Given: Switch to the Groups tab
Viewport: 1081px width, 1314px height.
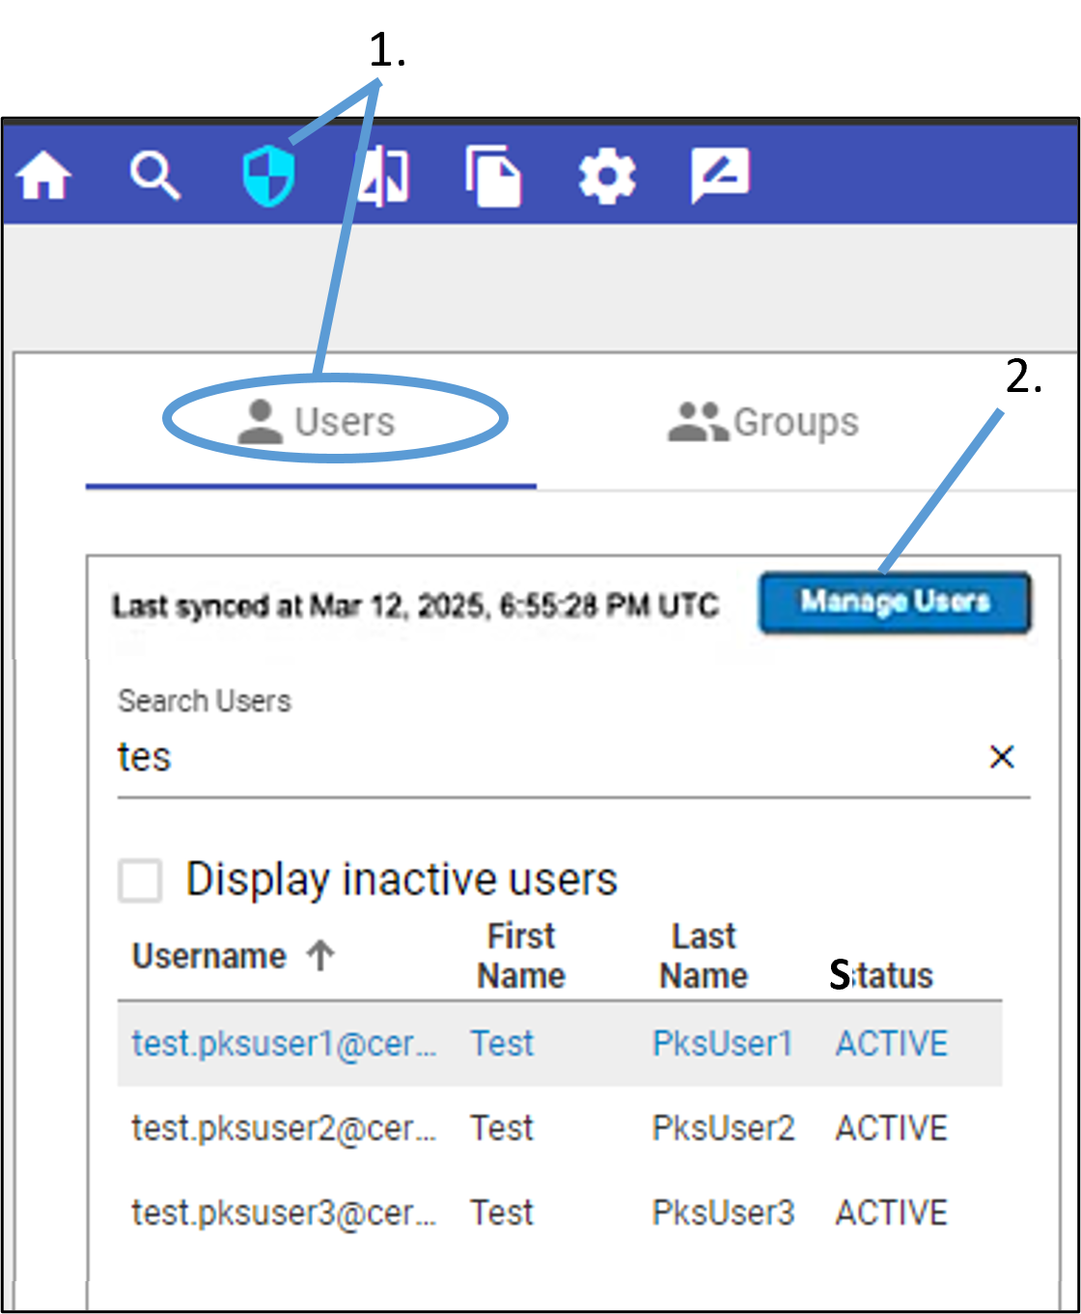Looking at the screenshot, I should (793, 421).
